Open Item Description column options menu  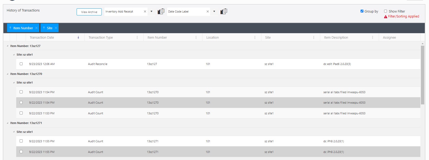372,38
